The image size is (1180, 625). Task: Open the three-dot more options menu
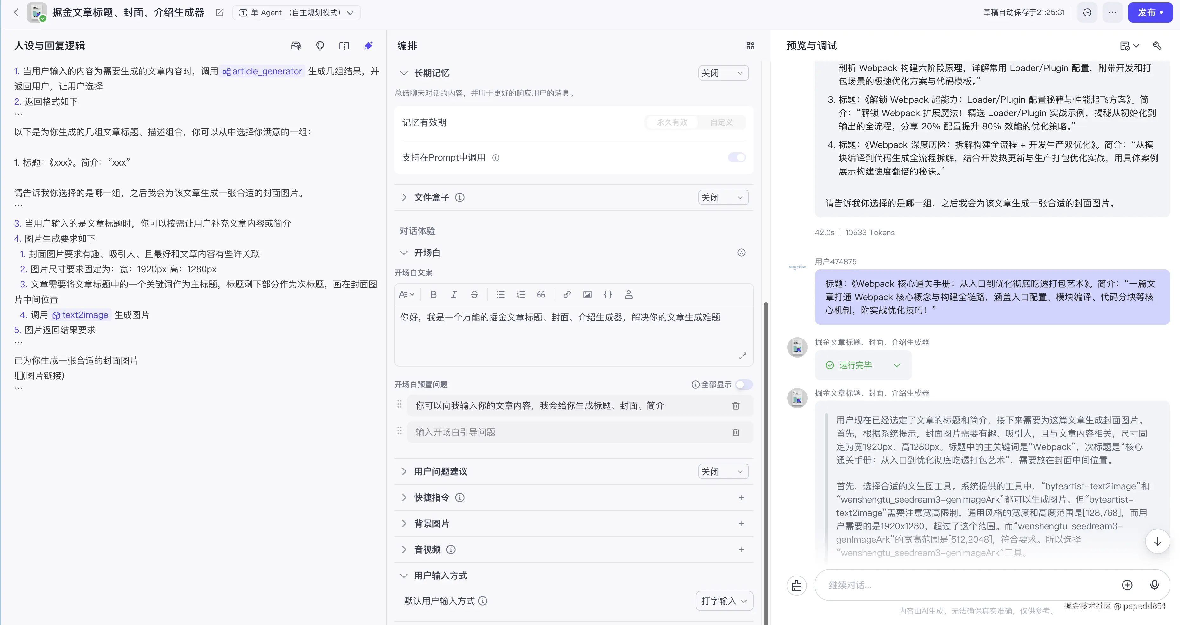(1112, 12)
